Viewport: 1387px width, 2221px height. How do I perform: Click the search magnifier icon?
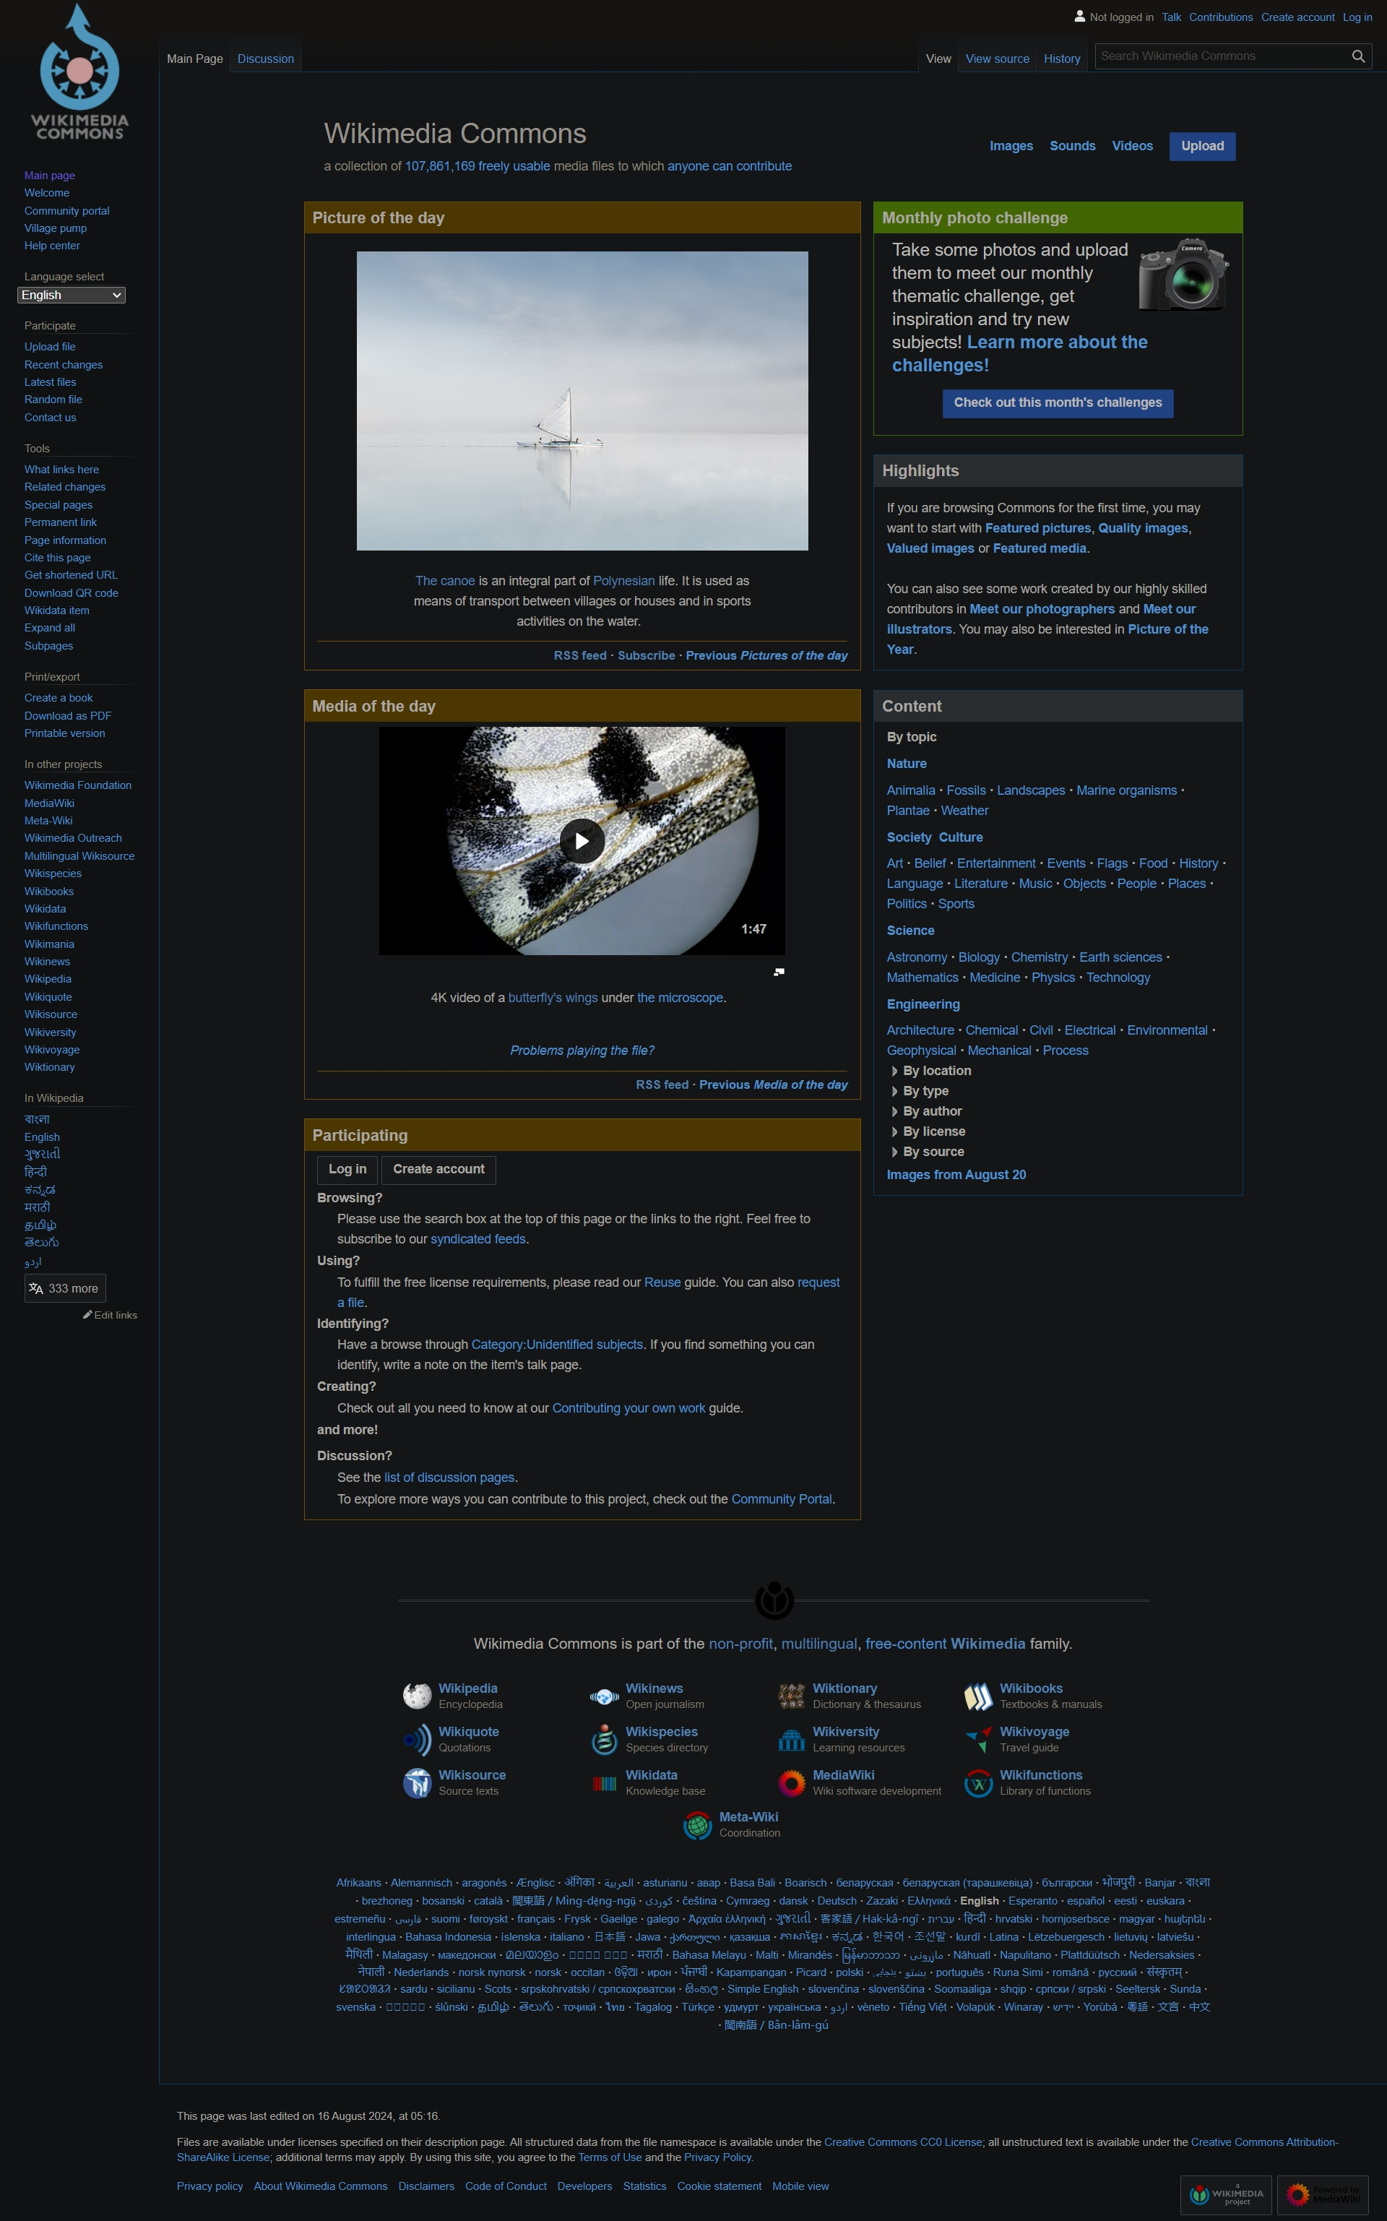click(x=1357, y=56)
